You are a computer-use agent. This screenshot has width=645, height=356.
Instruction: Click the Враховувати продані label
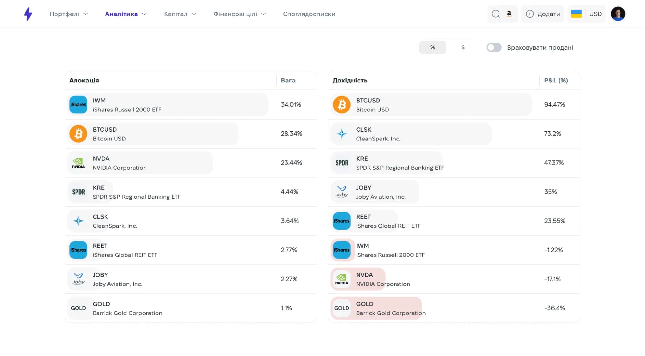pos(540,47)
